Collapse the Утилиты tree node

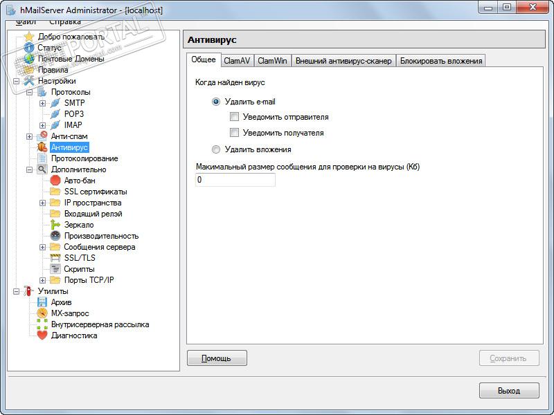click(x=16, y=291)
